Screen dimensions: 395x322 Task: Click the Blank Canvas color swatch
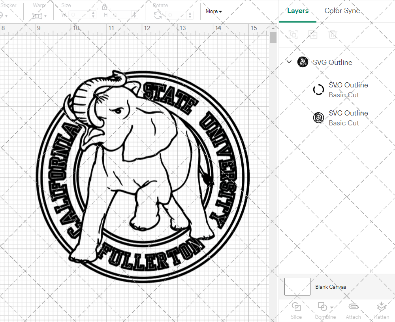297,287
